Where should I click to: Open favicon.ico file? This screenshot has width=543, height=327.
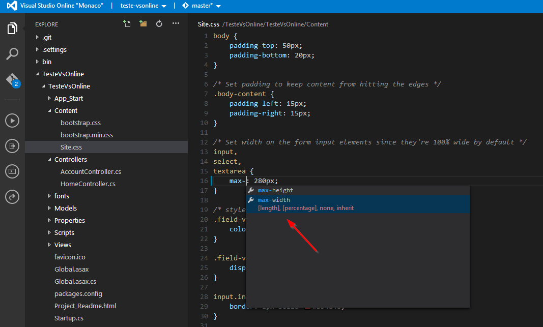[70, 257]
